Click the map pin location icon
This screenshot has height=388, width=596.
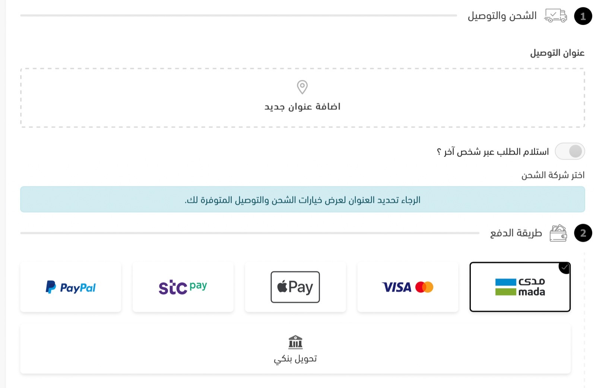(x=302, y=87)
